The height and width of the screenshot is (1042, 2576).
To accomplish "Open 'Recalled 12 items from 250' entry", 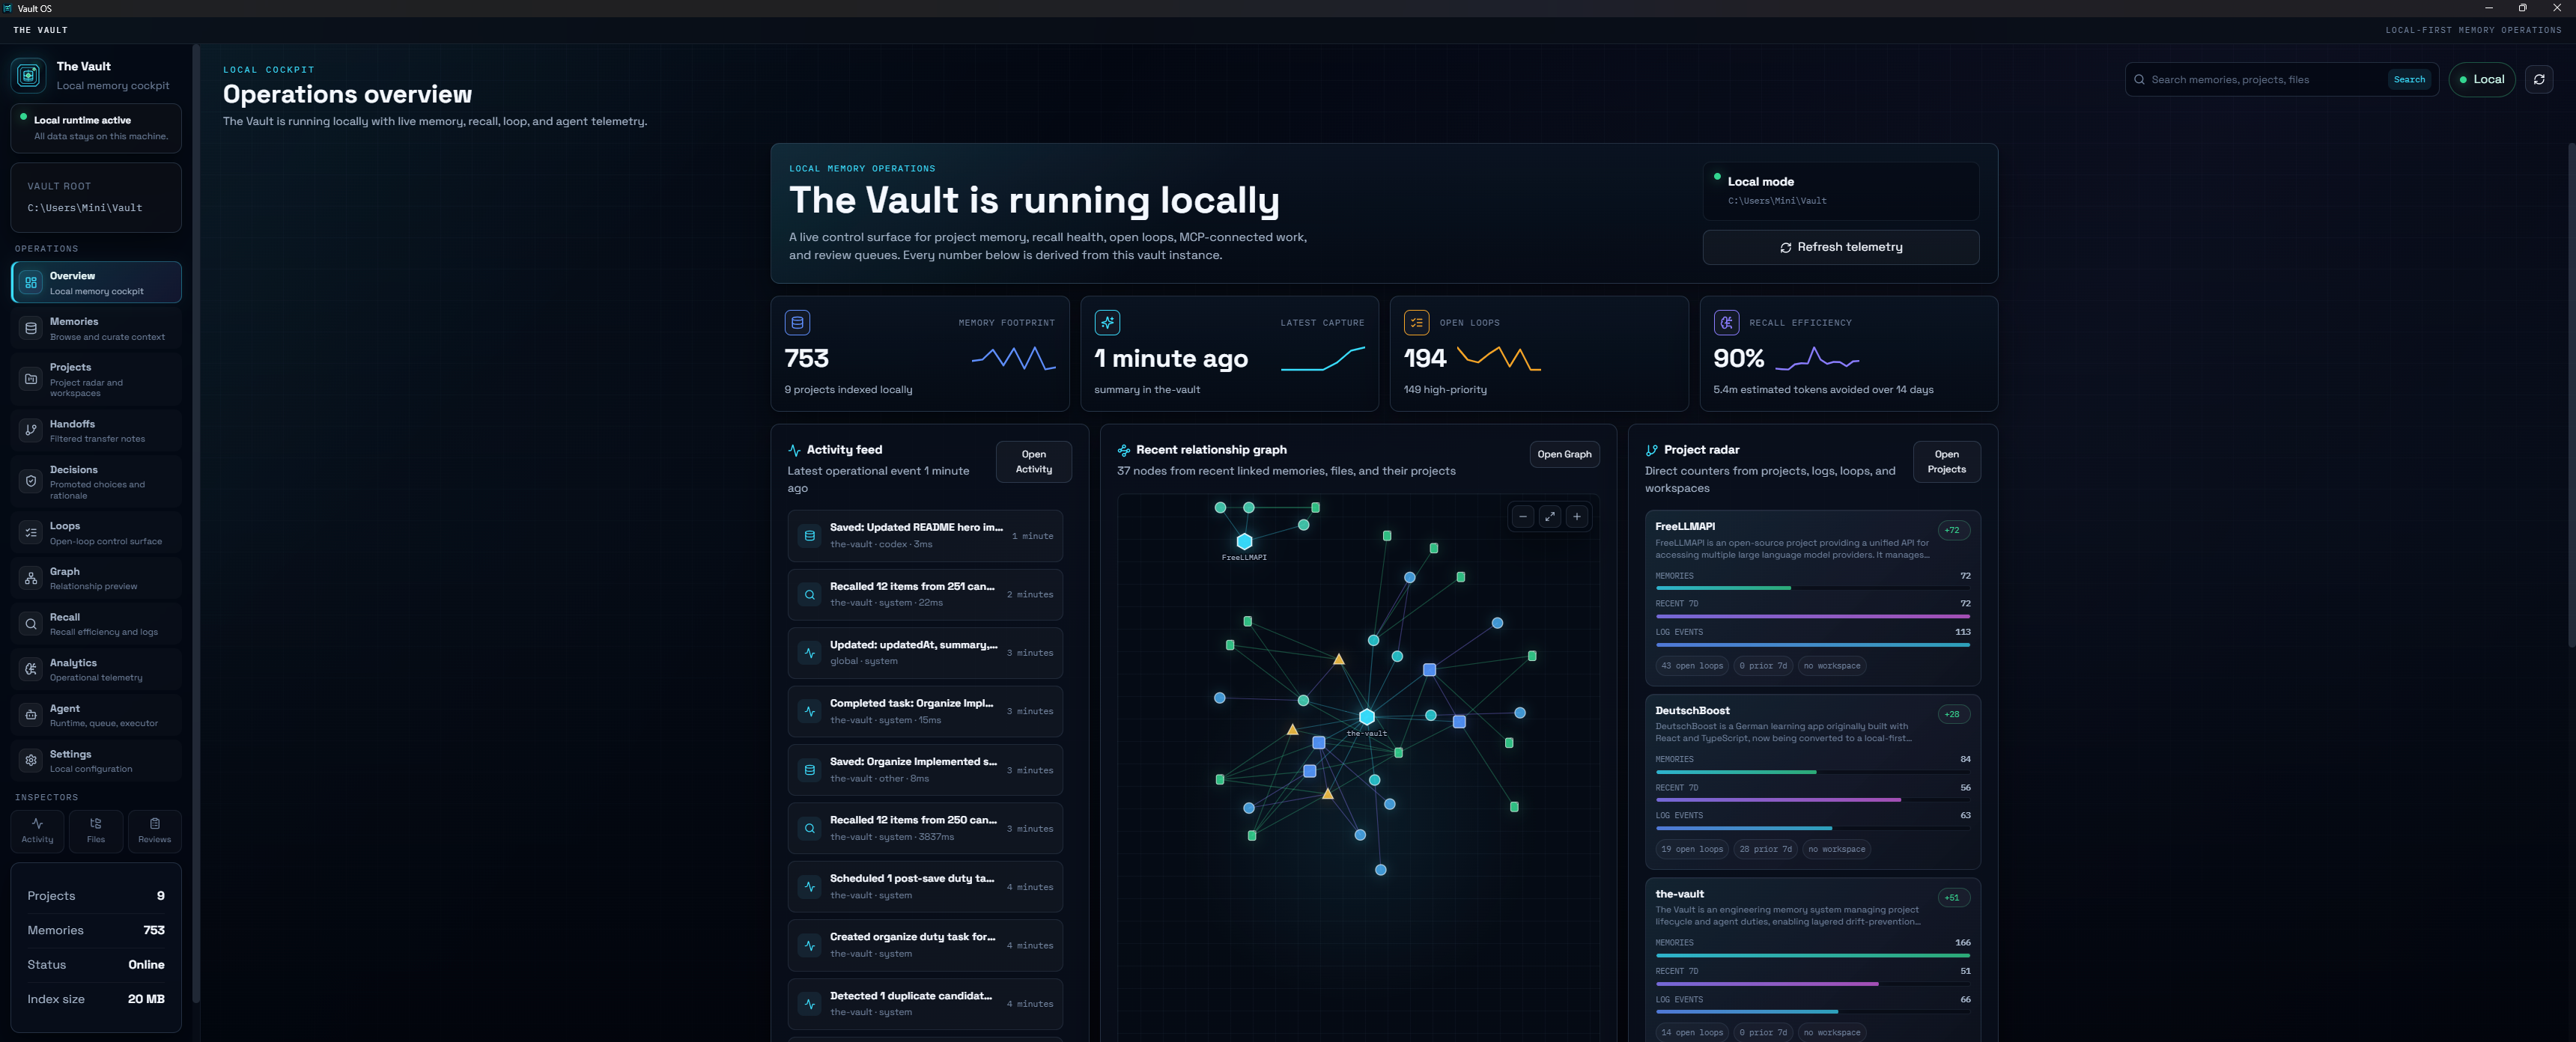I will pos(925,828).
